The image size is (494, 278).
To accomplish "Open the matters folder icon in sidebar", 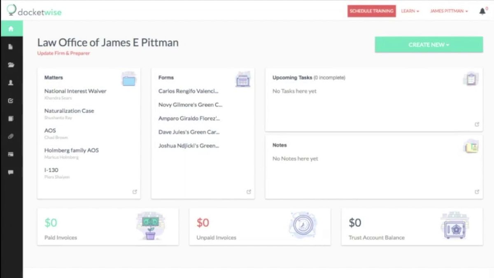I will [12, 65].
